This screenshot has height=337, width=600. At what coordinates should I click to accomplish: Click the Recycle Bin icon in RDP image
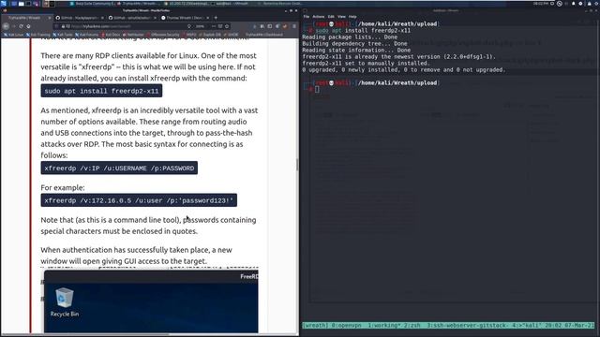[x=65, y=302]
